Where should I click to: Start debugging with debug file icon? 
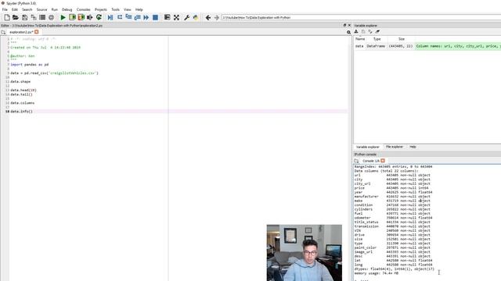[110, 17]
